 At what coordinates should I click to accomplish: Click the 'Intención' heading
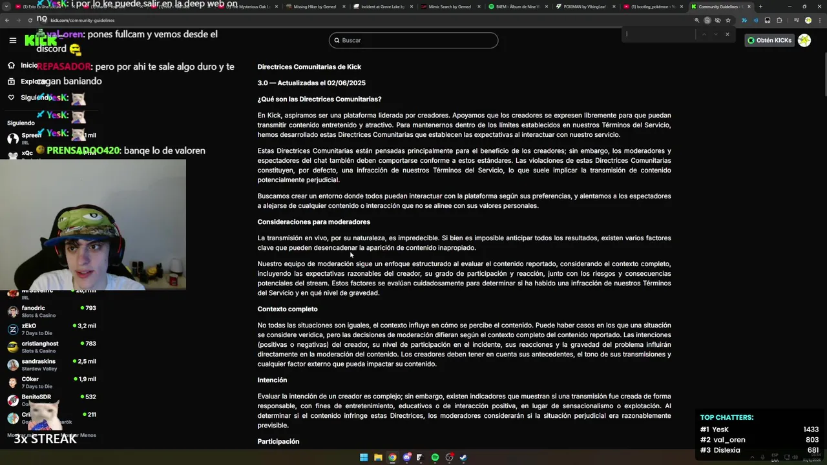pos(272,380)
